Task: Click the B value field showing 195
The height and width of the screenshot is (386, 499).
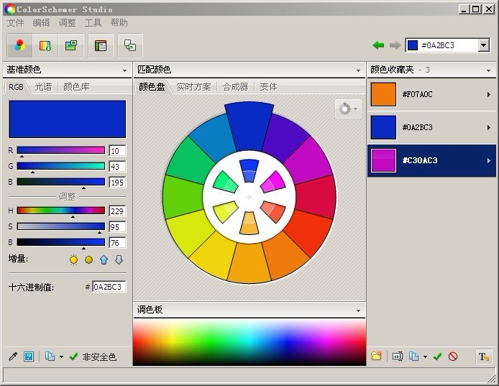Action: (117, 183)
